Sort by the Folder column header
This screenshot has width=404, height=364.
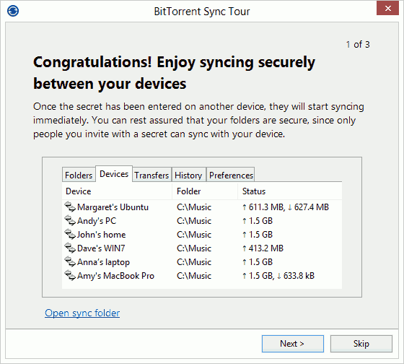(205, 191)
